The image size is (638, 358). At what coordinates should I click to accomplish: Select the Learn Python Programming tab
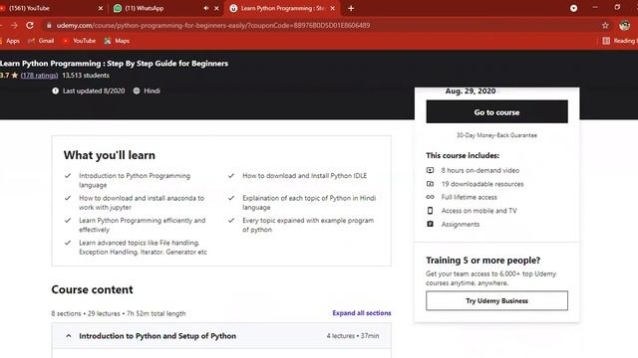pyautogui.click(x=281, y=8)
